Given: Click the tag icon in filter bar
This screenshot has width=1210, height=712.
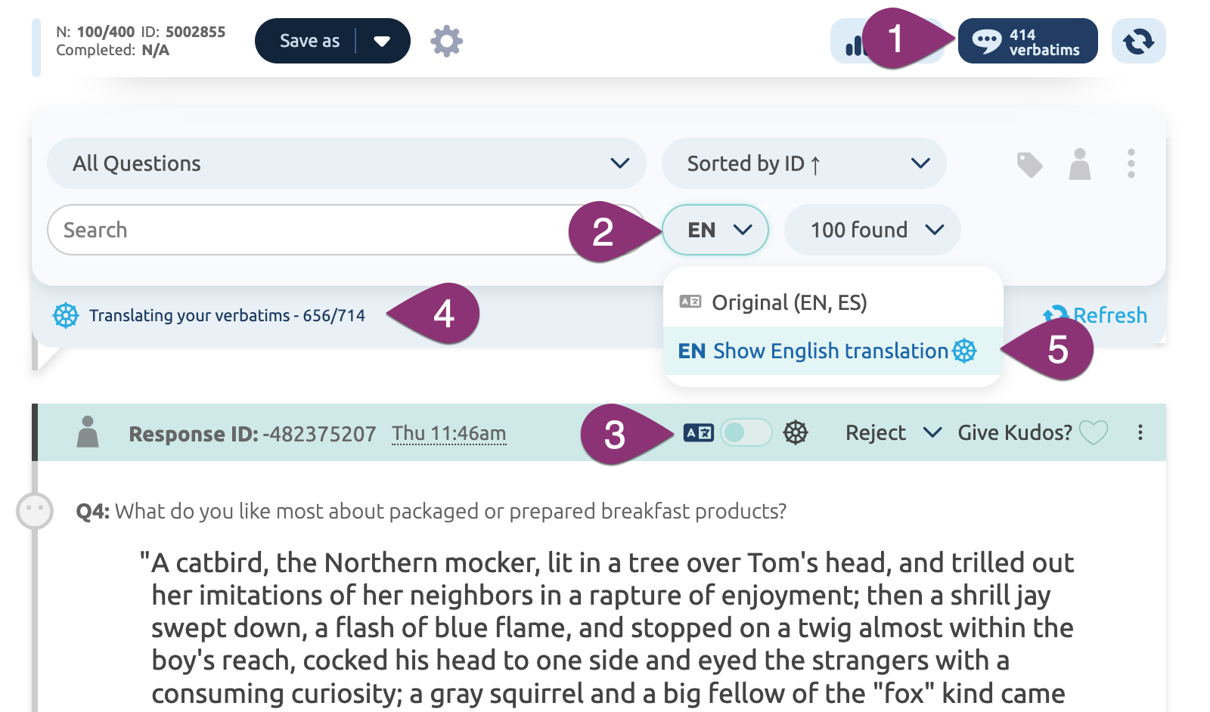Looking at the screenshot, I should point(1029,164).
